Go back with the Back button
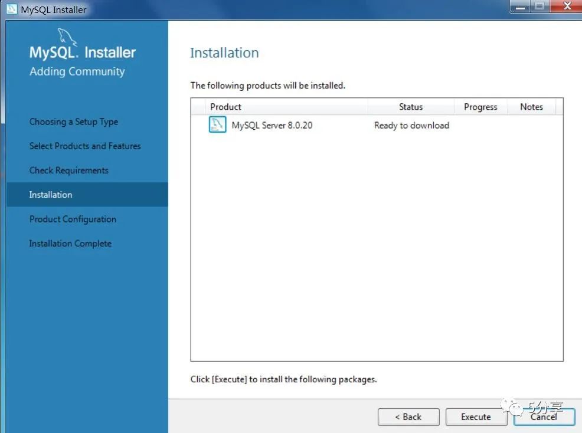 click(x=408, y=417)
